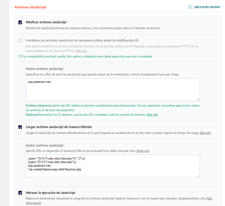Click the info icon beside the compatibility notice

tap(20, 56)
